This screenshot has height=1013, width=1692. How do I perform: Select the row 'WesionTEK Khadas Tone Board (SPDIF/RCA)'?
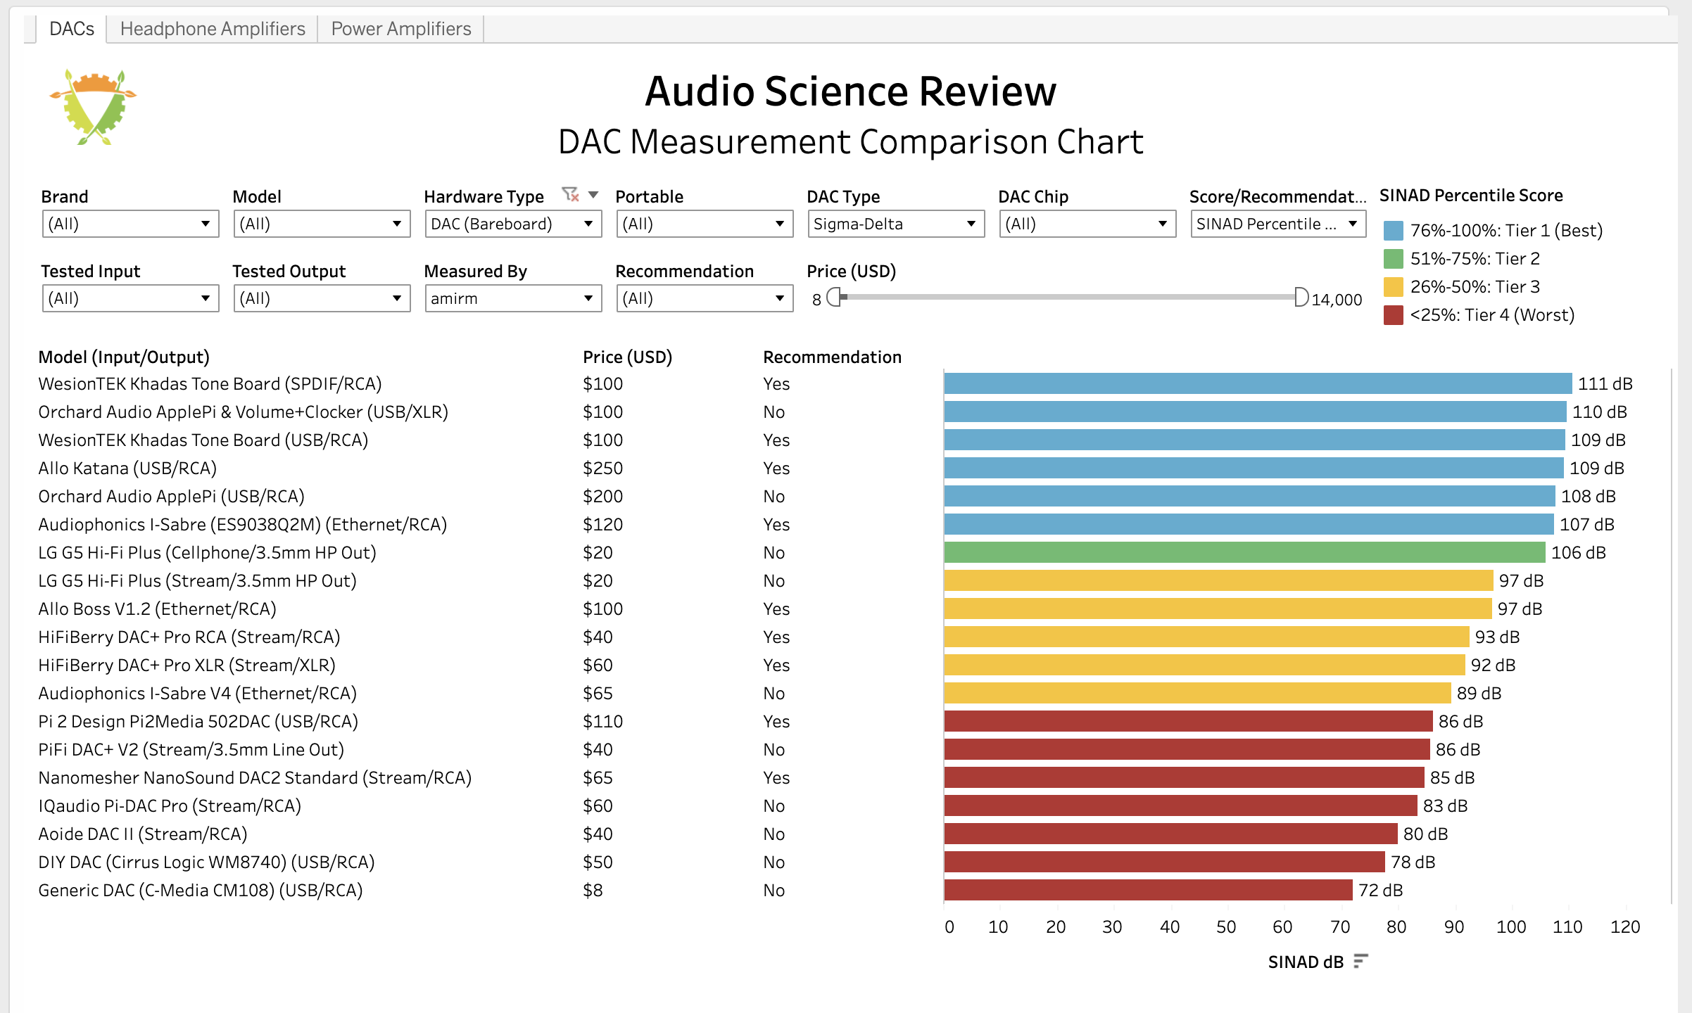click(210, 384)
